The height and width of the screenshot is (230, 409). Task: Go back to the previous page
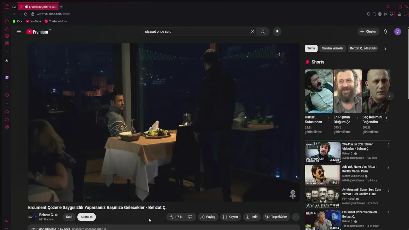tap(14, 14)
